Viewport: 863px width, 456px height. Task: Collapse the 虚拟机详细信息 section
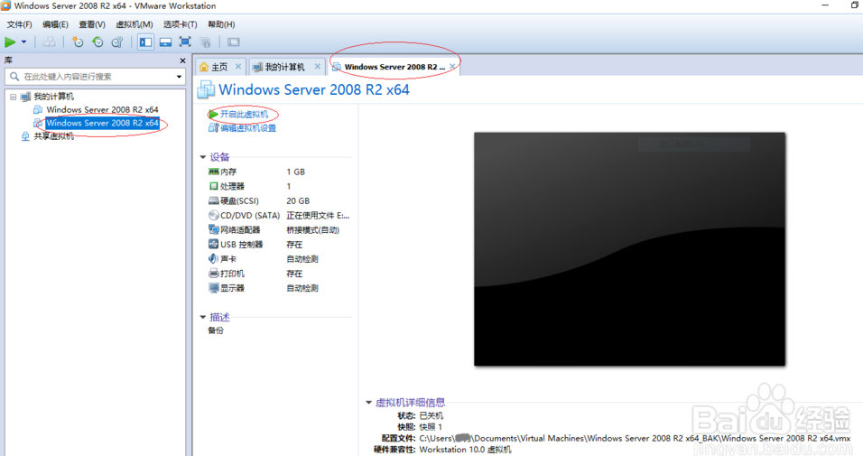click(x=368, y=403)
